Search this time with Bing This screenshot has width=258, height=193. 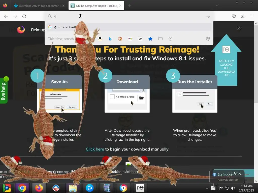[110, 39]
